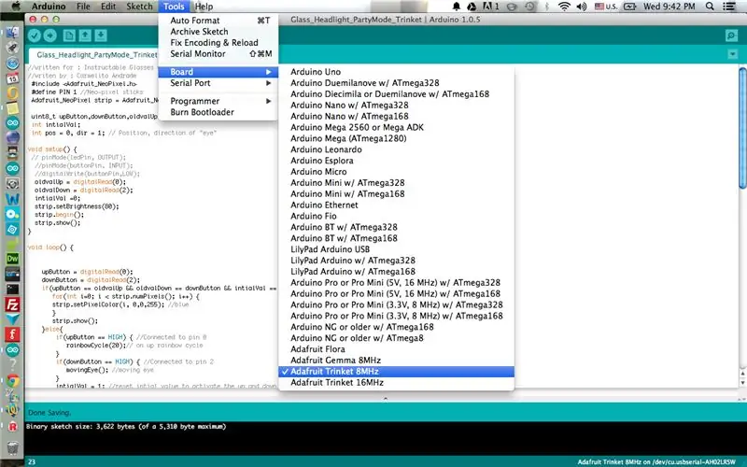Open the Apple menu
The width and height of the screenshot is (747, 467).
[x=16, y=7]
